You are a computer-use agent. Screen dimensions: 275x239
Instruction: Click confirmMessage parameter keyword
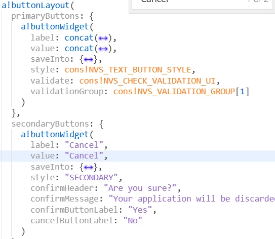(x=65, y=199)
